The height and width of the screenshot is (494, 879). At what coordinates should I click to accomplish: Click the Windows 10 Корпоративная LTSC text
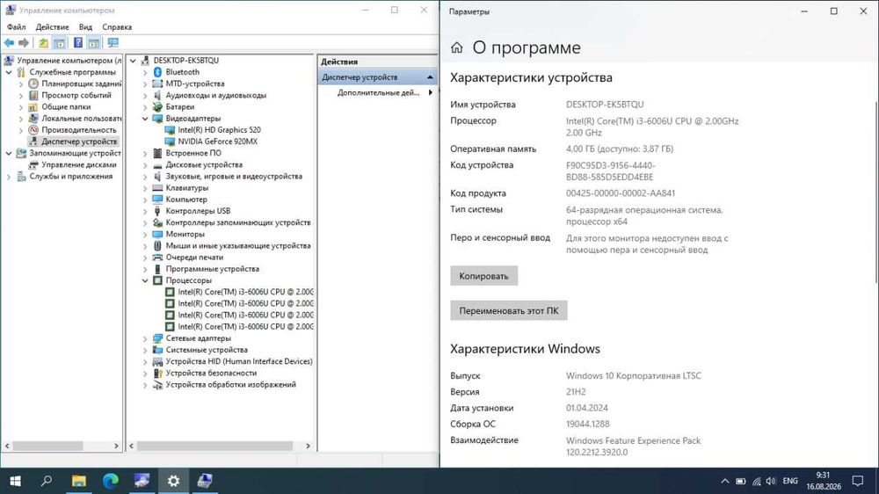[x=634, y=375]
